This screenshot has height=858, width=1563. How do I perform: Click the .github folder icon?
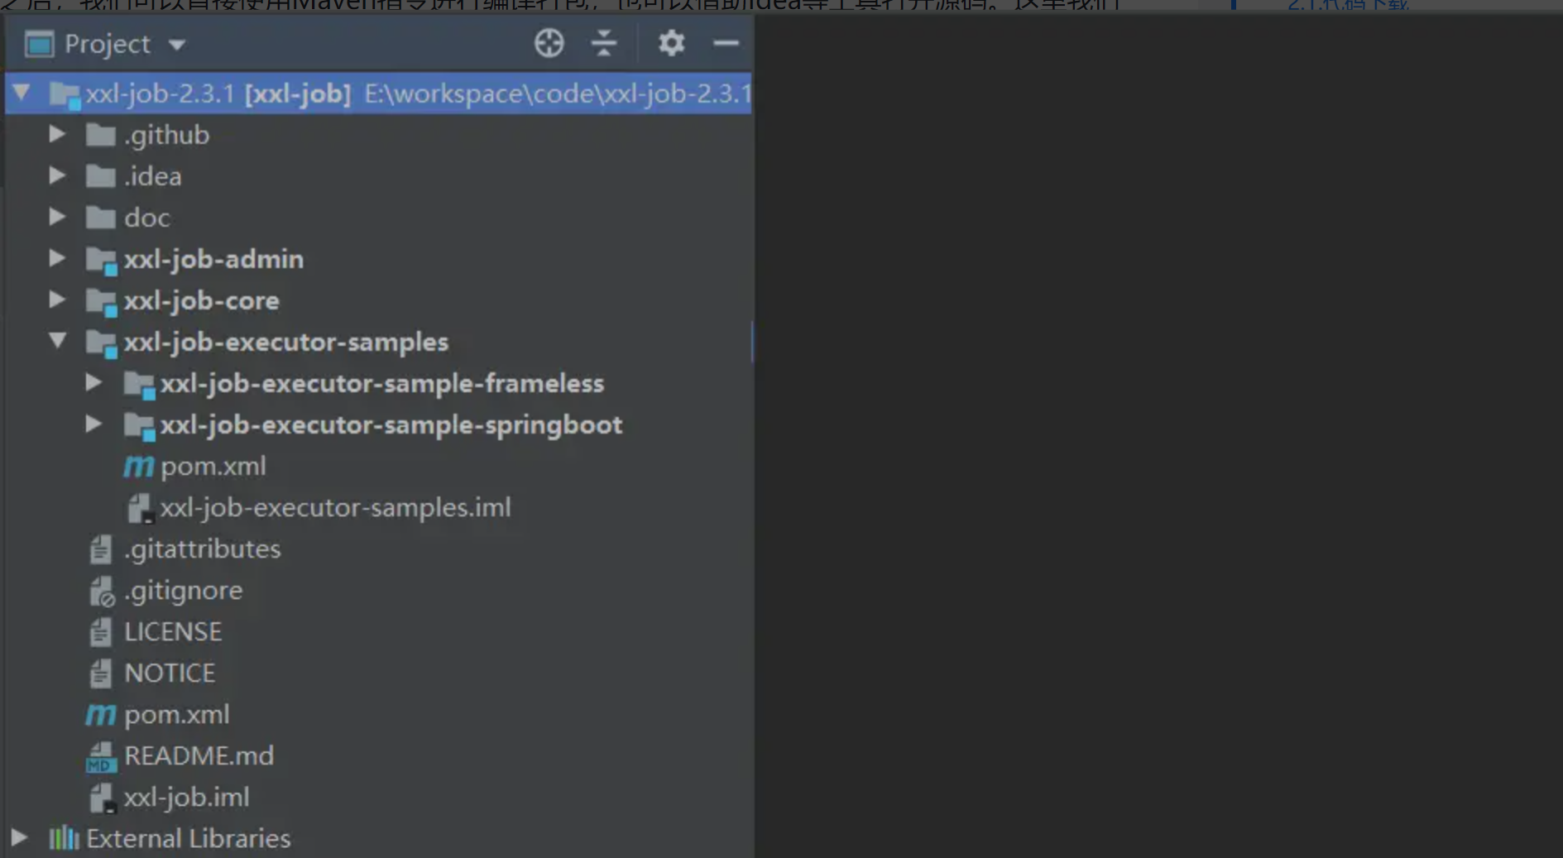tap(101, 134)
